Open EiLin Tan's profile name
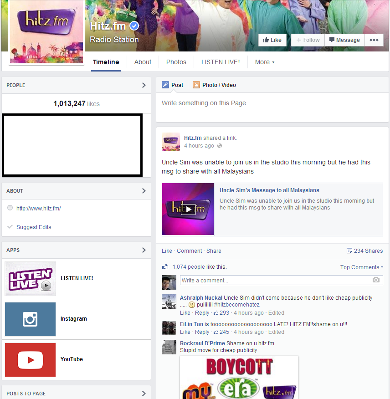This screenshot has height=399, width=390. [191, 324]
